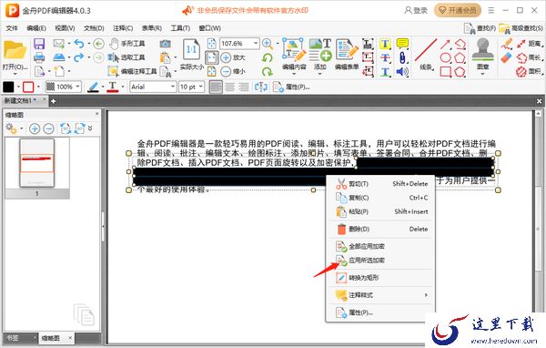
Task: Click the red text color T swatch
Action: (x=113, y=87)
